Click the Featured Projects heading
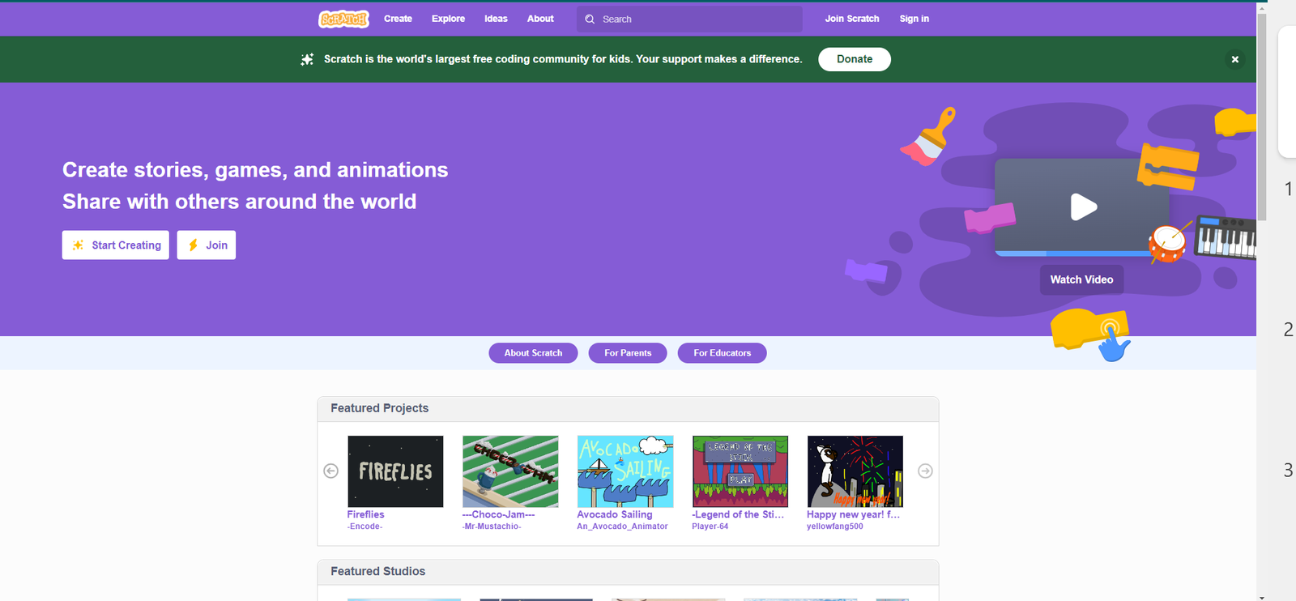 [380, 408]
